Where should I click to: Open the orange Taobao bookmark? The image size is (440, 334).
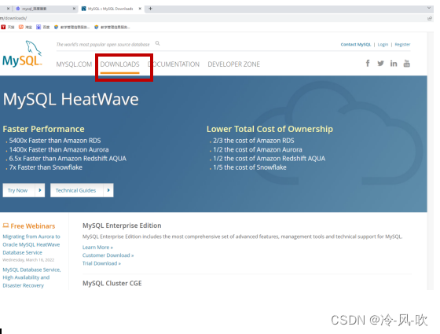25,27
